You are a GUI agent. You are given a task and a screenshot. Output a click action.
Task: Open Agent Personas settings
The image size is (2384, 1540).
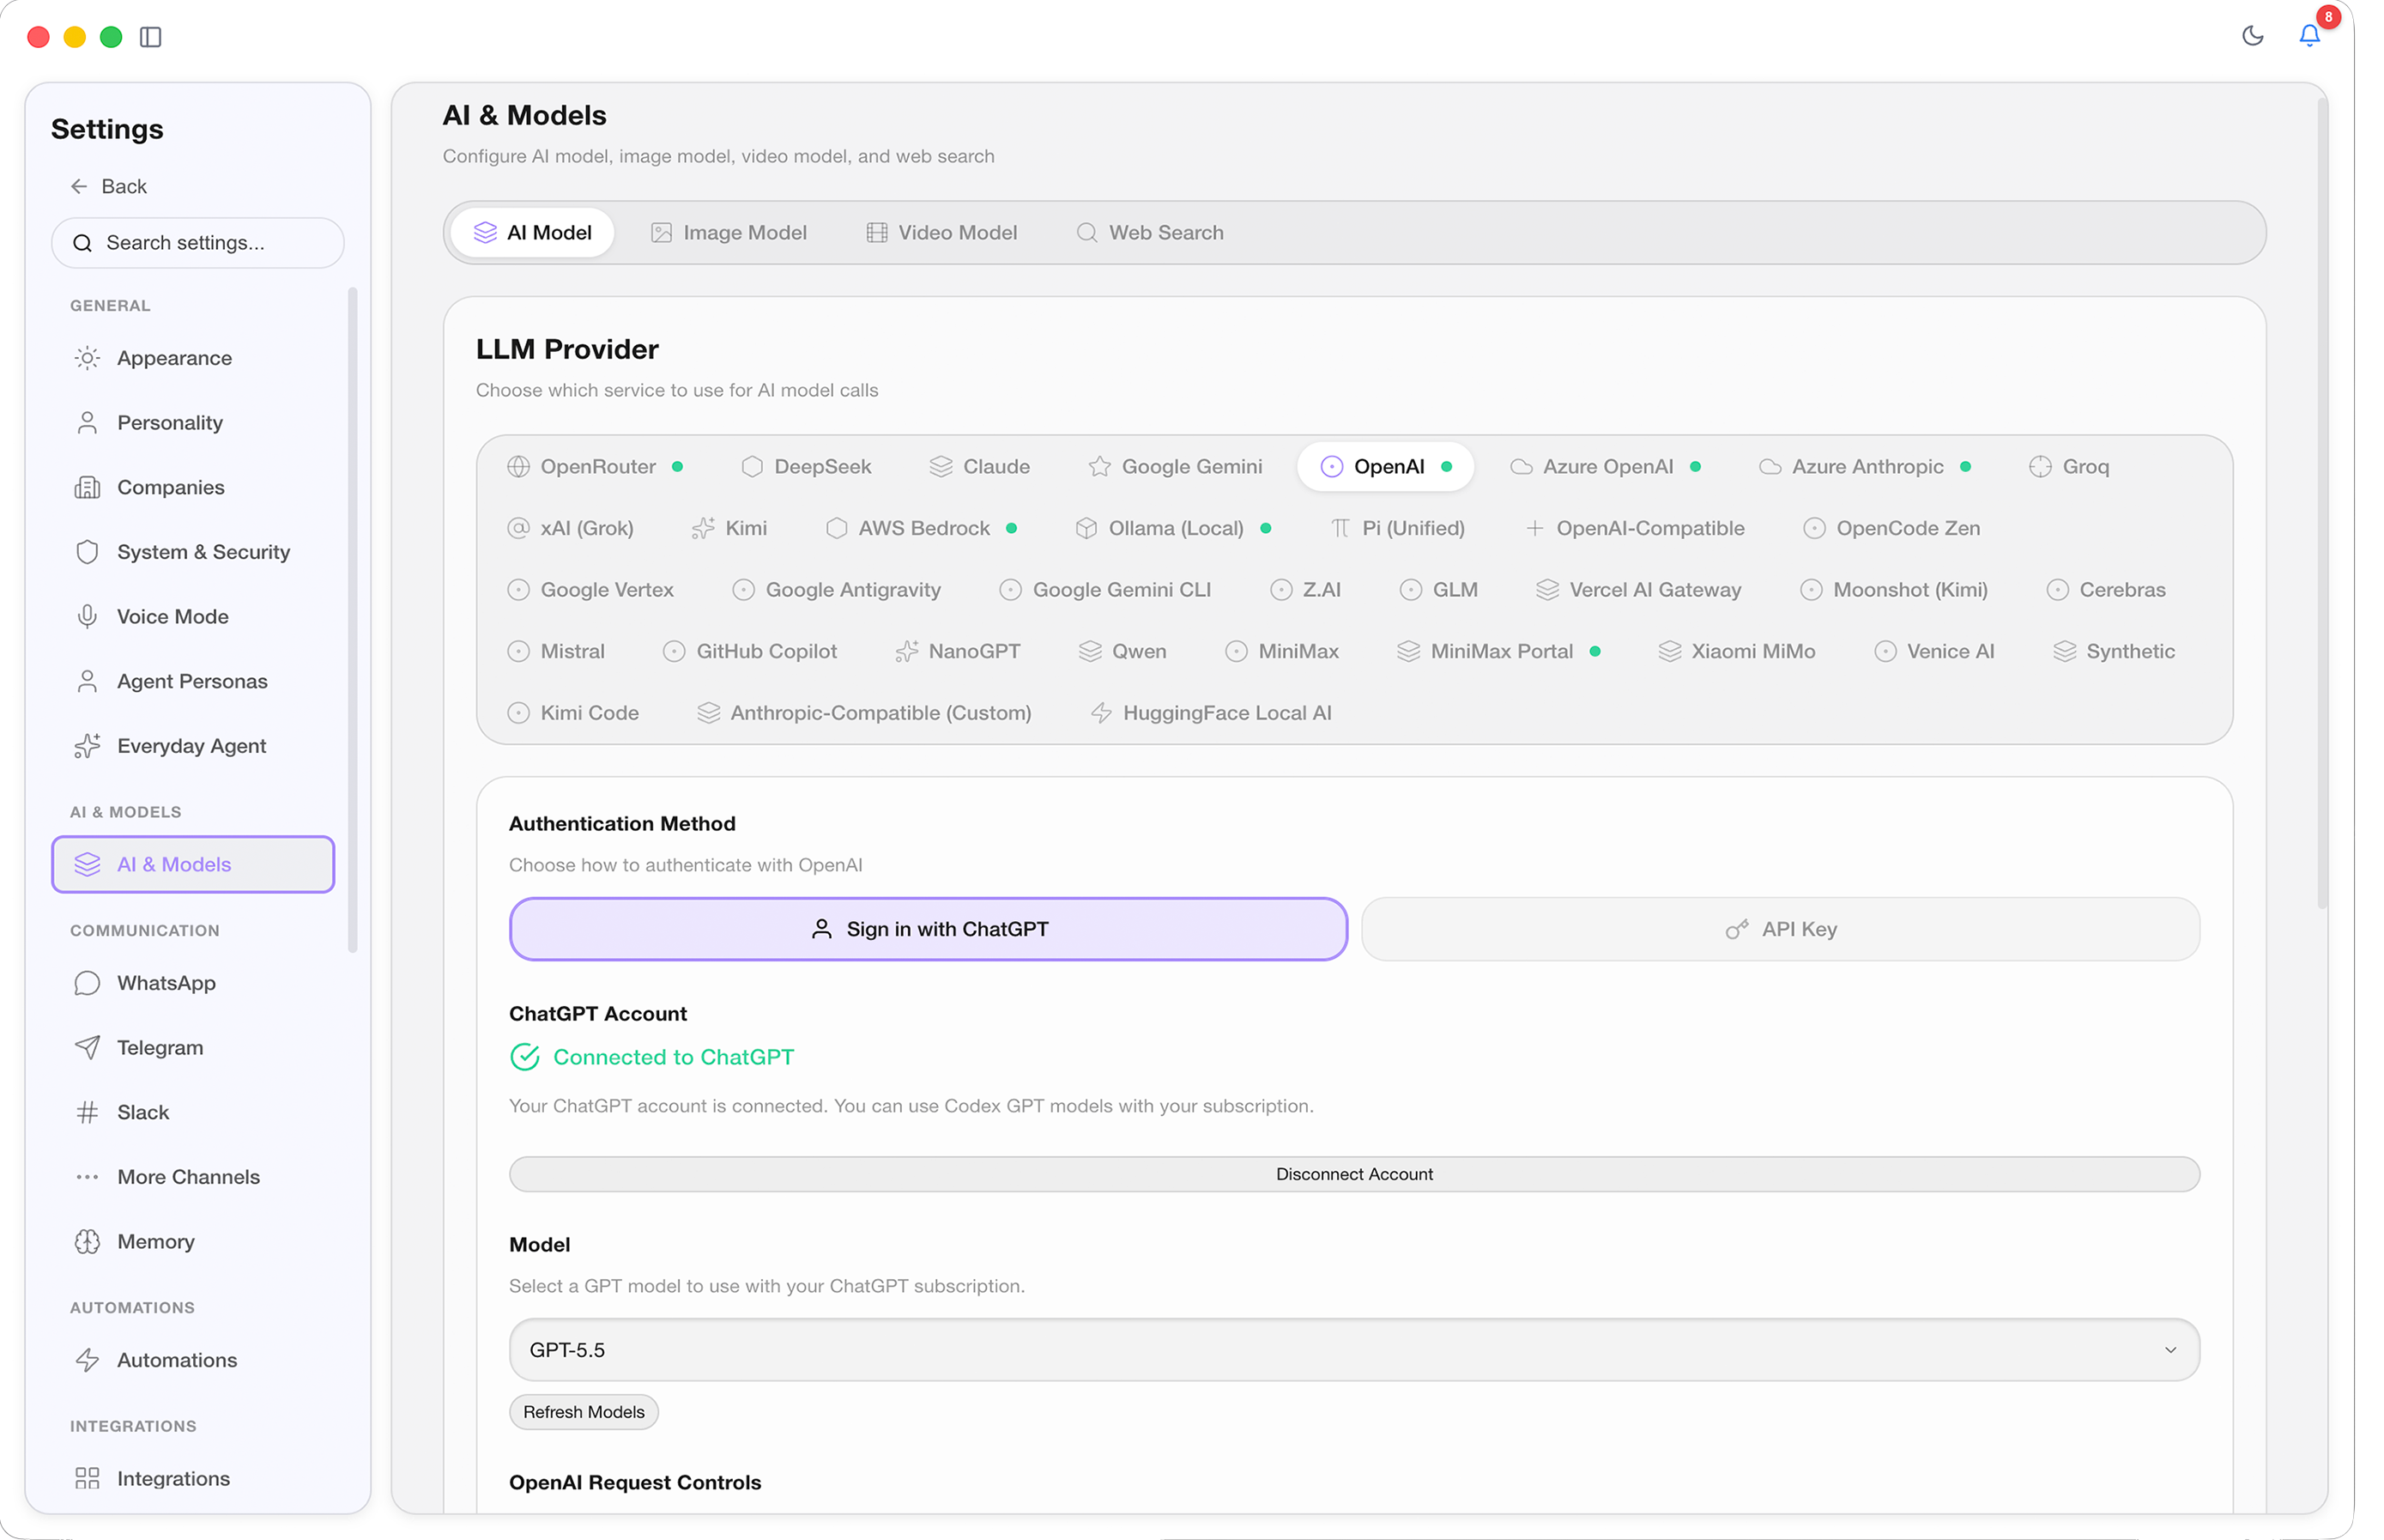point(192,681)
